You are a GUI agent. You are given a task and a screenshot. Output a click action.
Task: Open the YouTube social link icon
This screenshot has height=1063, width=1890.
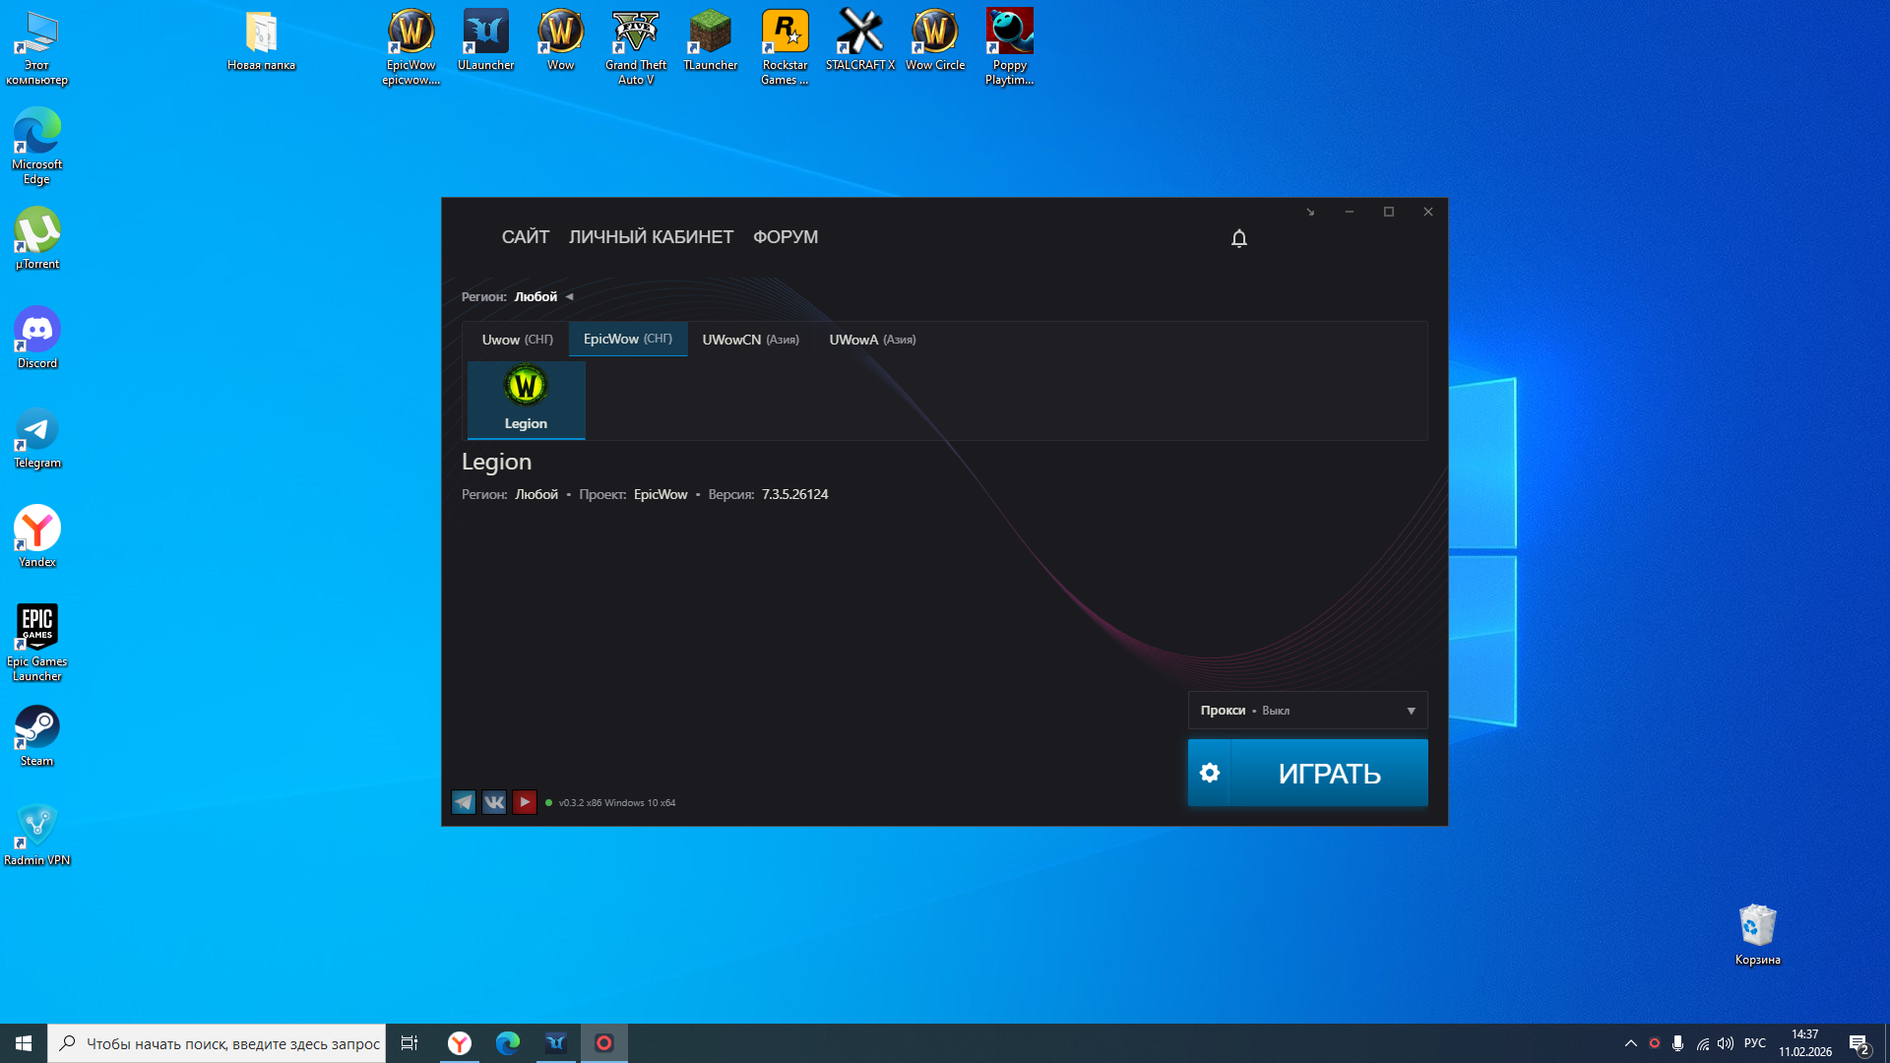tap(525, 802)
